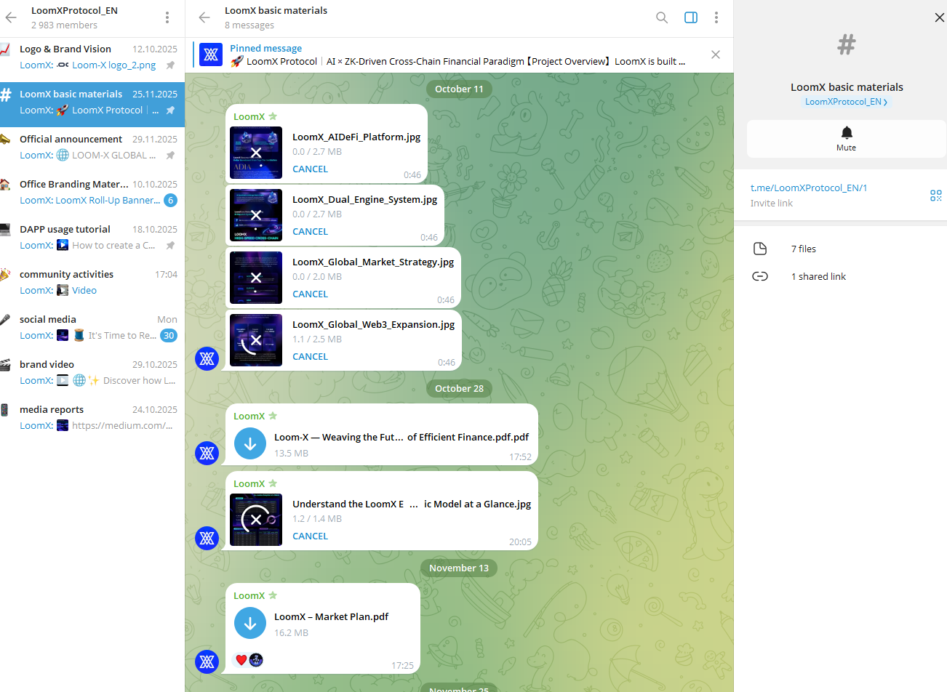Click the LoomX sender name above Market Plan.pdf
This screenshot has height=692, width=947.
(x=249, y=595)
